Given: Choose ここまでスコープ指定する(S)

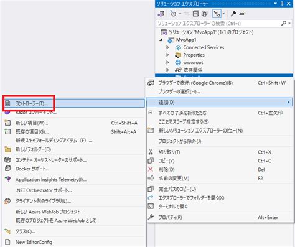Looking at the screenshot, I should coord(219,122).
